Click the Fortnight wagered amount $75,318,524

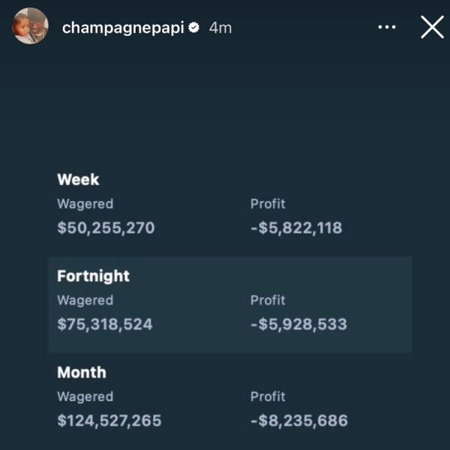pyautogui.click(x=105, y=324)
